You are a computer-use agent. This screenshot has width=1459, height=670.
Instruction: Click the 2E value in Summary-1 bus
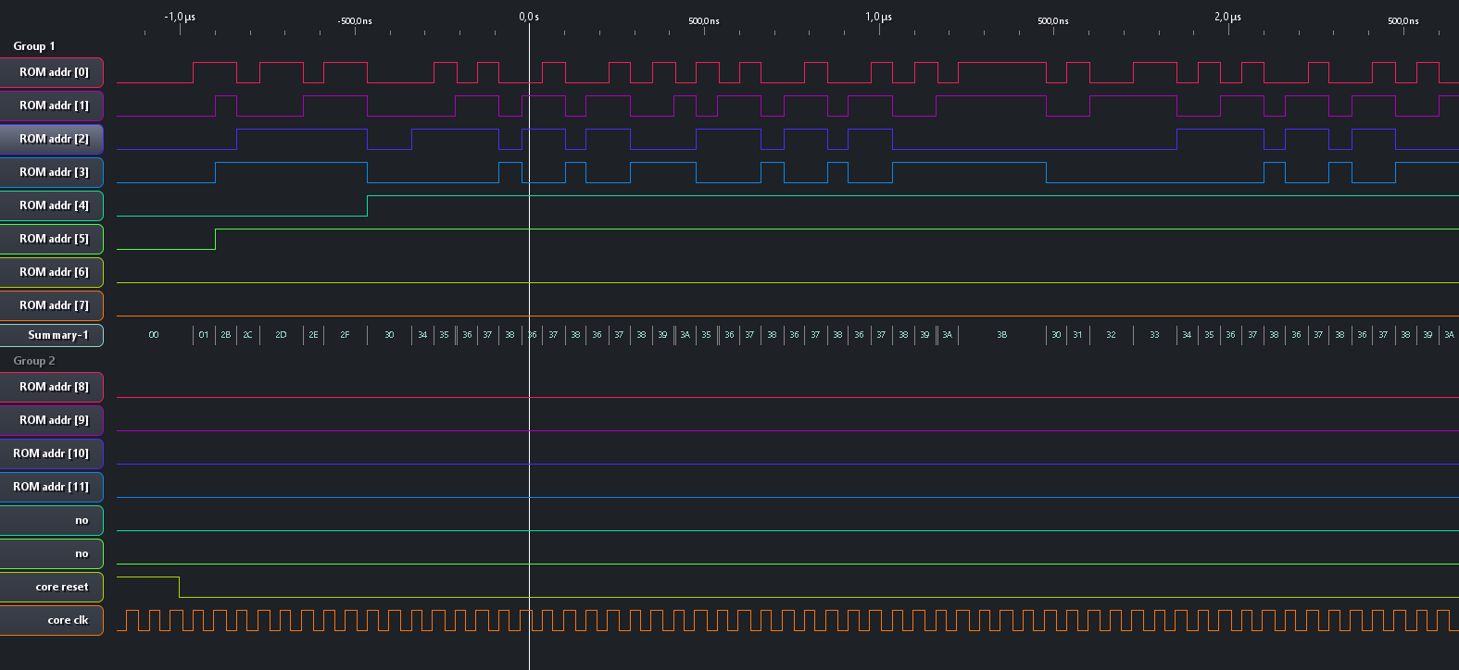pos(313,335)
